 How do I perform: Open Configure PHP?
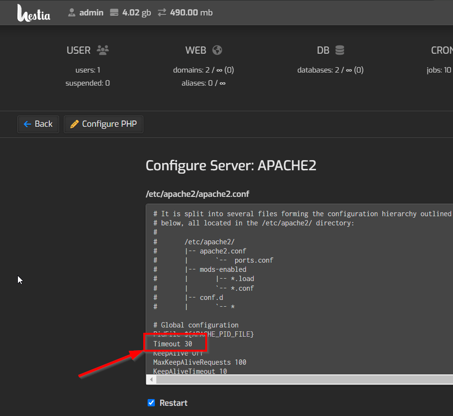pos(103,124)
